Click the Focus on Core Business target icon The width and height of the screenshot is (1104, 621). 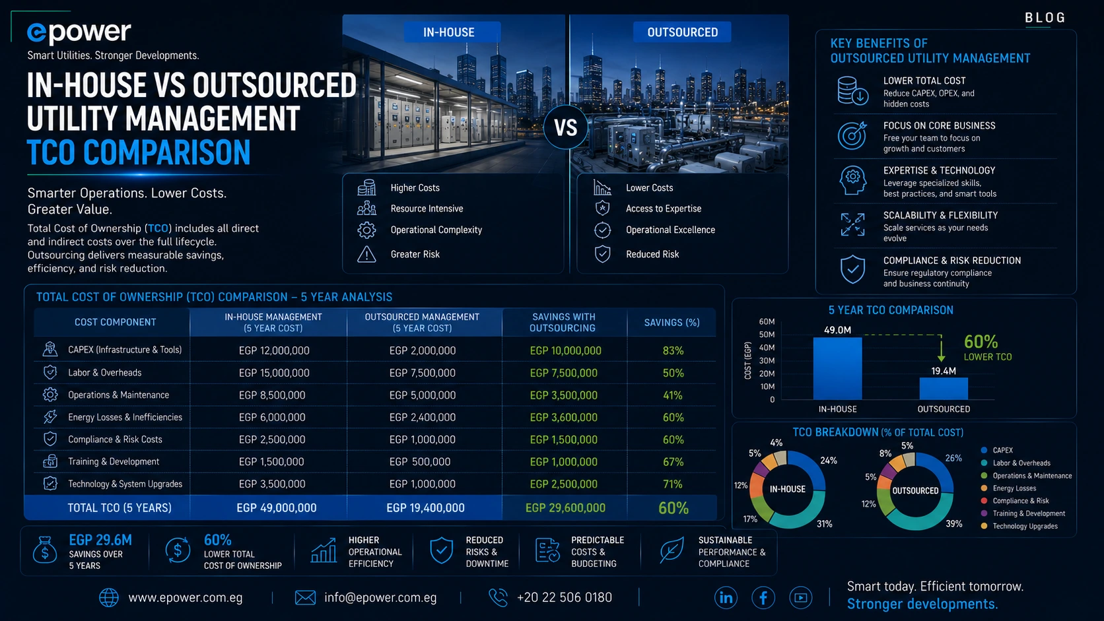click(x=852, y=136)
